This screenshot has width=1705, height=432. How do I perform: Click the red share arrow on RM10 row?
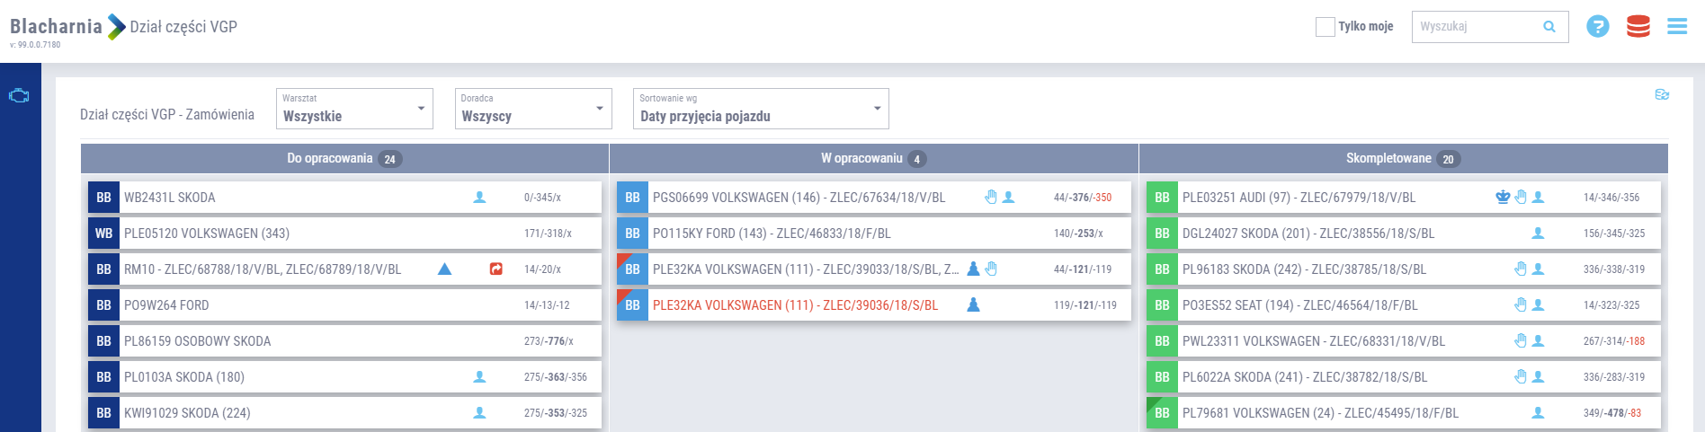pyautogui.click(x=495, y=269)
